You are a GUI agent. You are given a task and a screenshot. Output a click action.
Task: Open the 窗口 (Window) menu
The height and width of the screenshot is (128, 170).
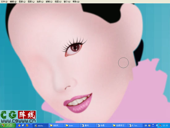[x=67, y=2]
